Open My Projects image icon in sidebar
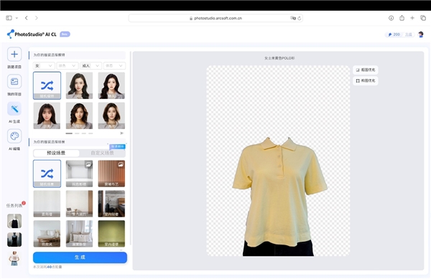 point(14,82)
